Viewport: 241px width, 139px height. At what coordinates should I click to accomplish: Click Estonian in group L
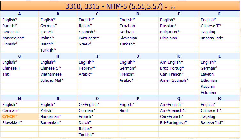point(208,92)
